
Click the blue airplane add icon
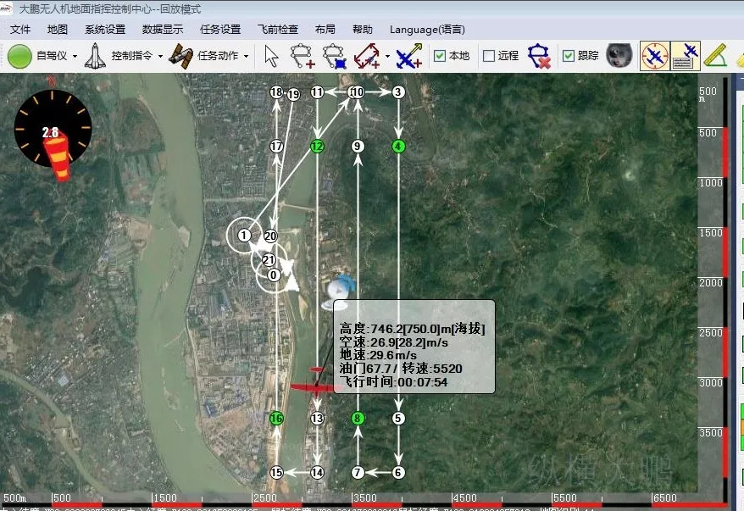409,56
